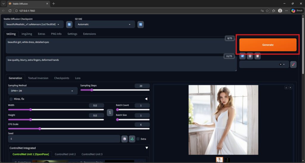
Task: Select the ControlNet Unit 2 tab
Action: 65,154
